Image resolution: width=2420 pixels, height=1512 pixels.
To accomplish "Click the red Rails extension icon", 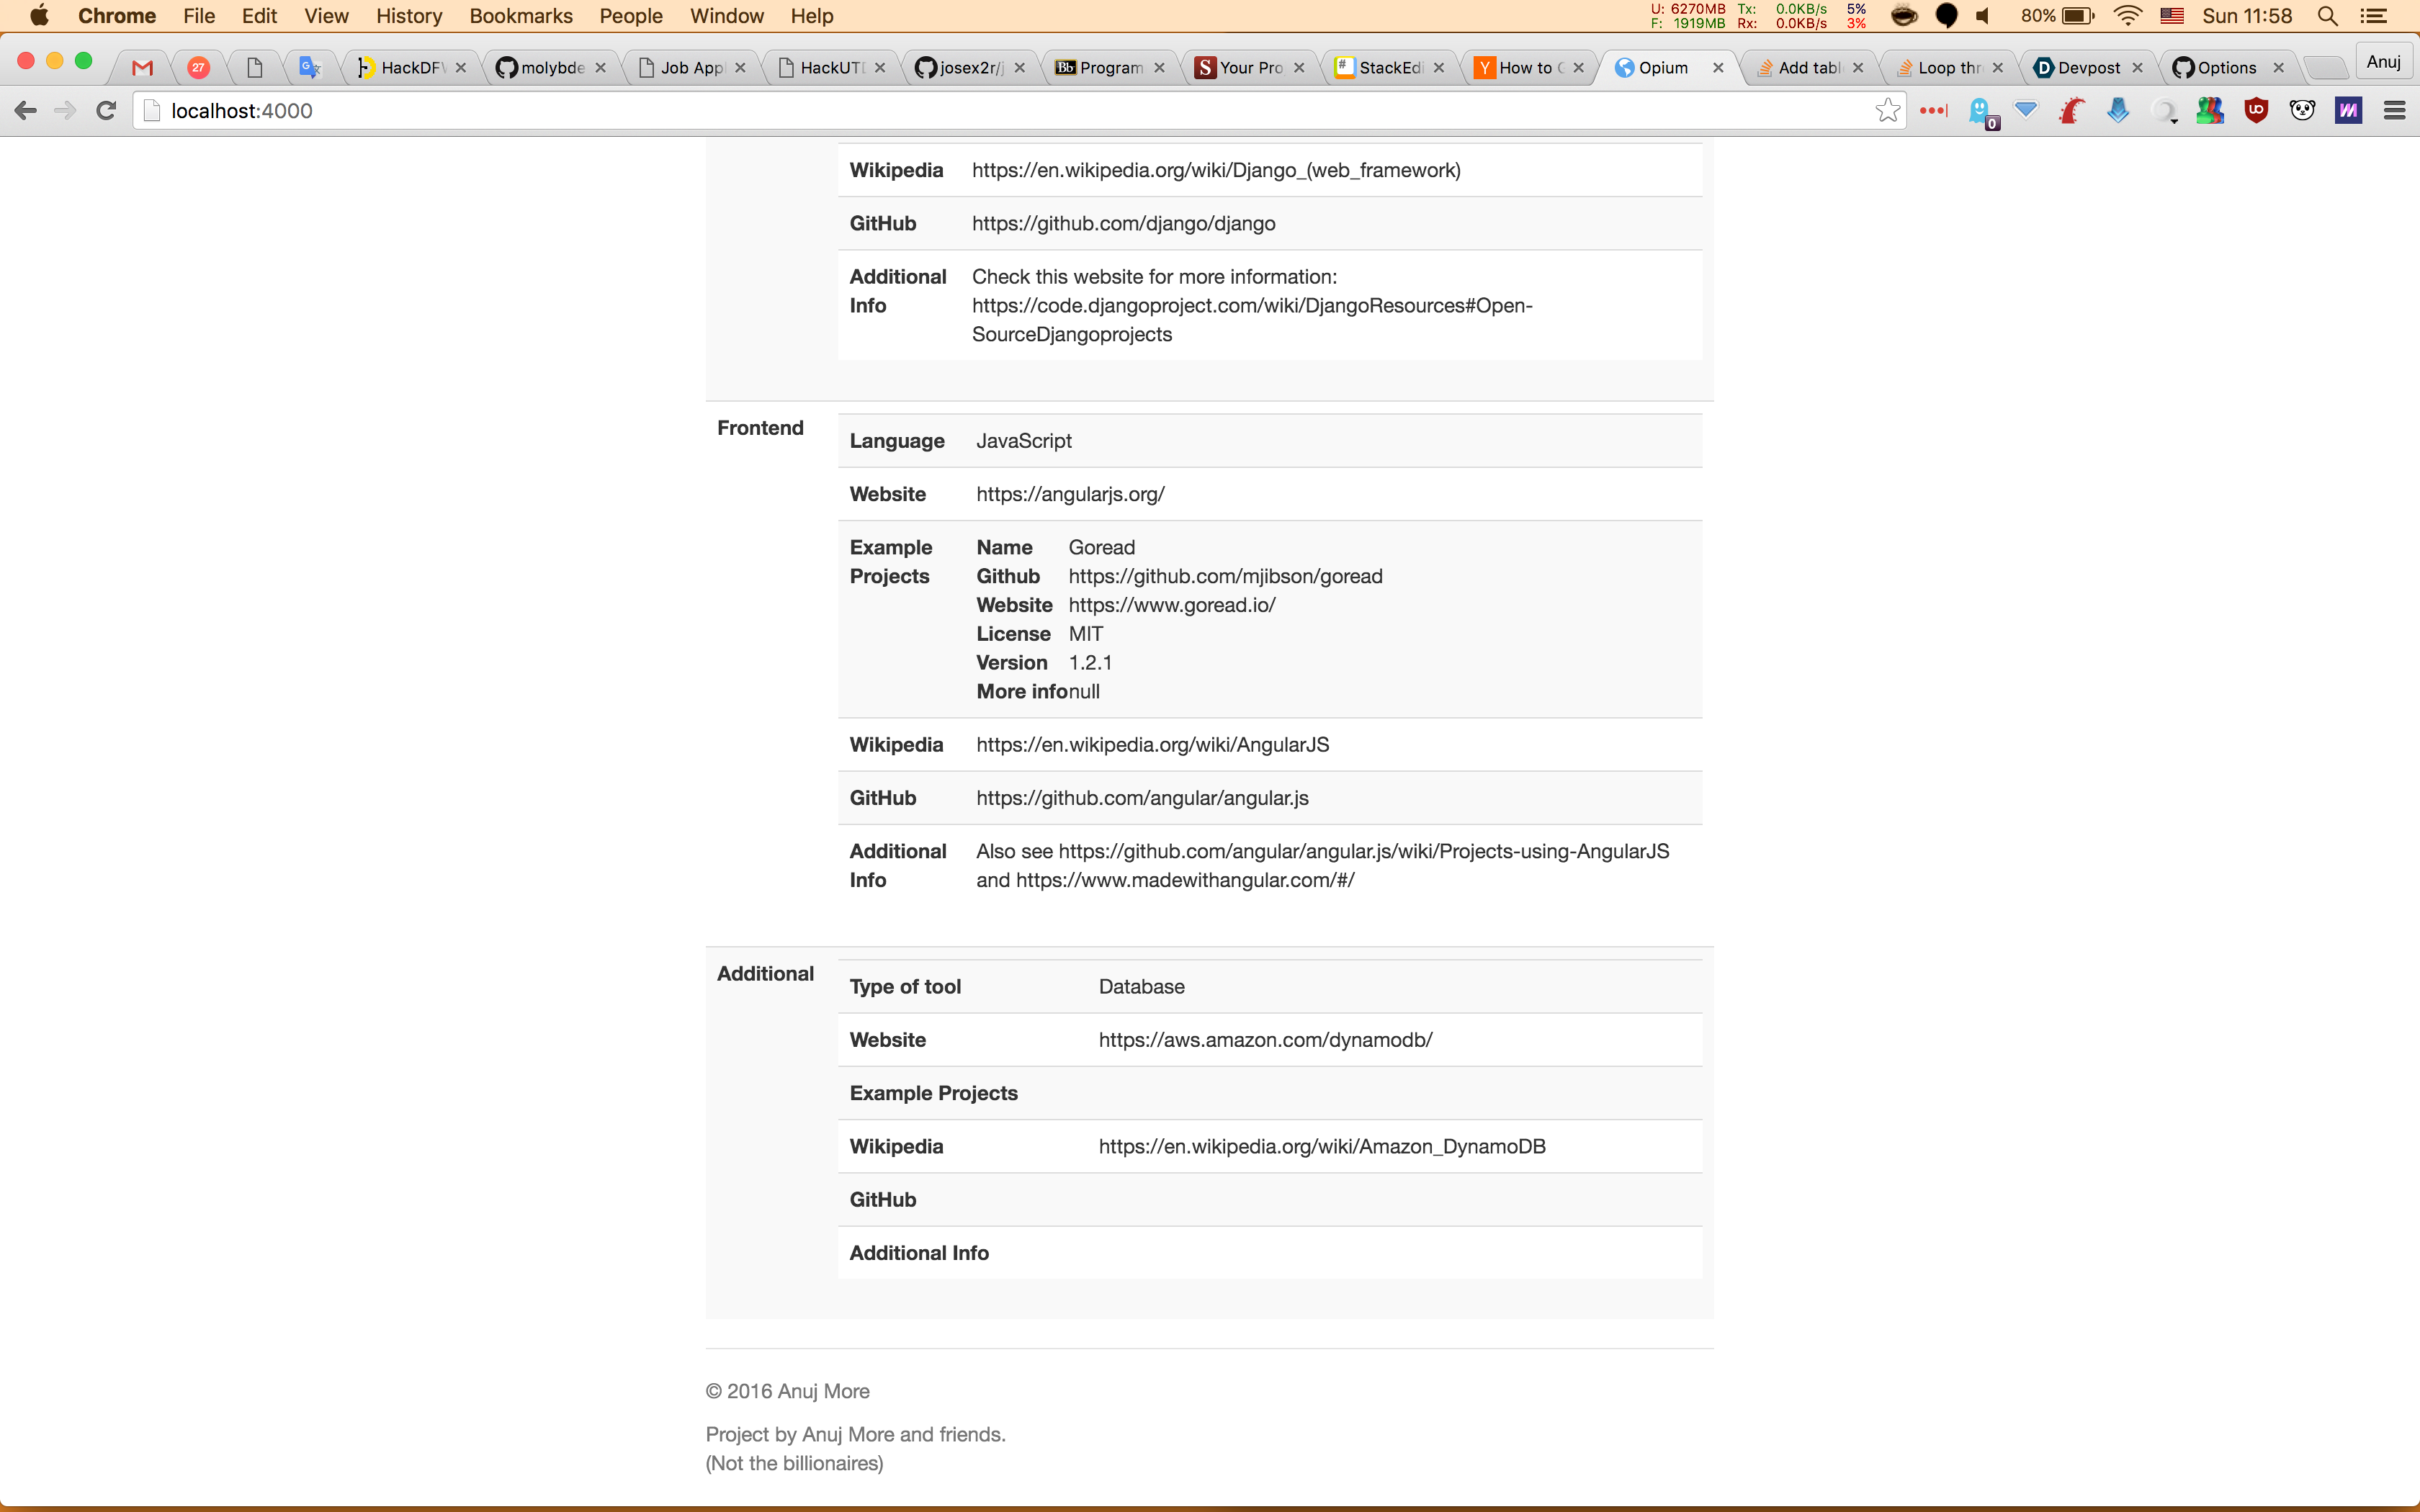I will (x=2072, y=111).
